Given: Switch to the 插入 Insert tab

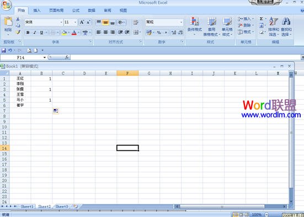Looking at the screenshot, I should (36, 10).
